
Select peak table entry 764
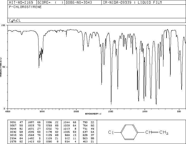(85, 126)
